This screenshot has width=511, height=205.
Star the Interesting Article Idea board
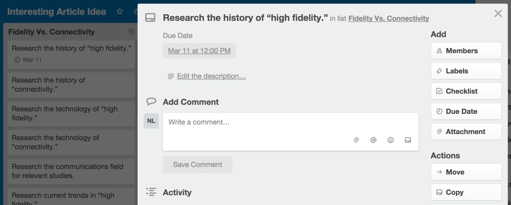(x=120, y=11)
